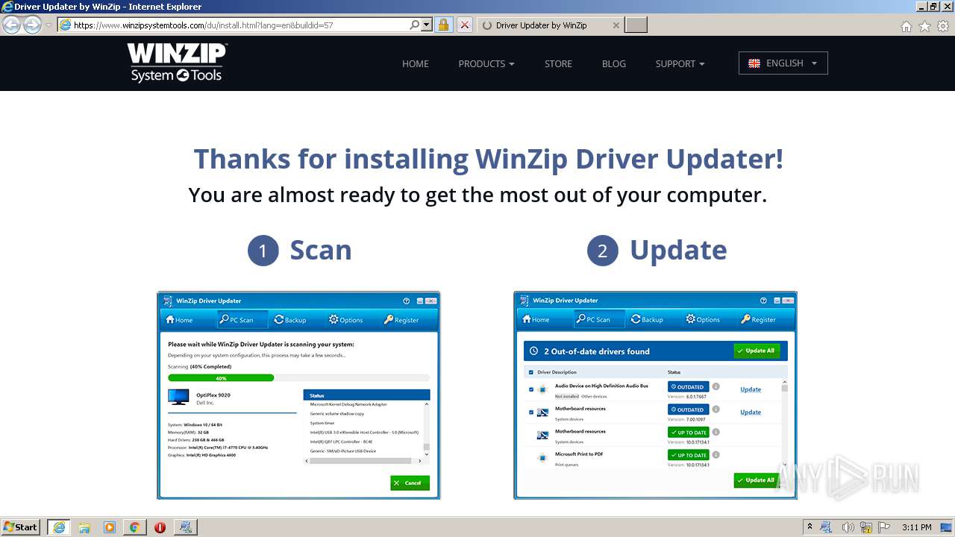Screen dimensions: 955x537
Task: Open Windows Explorer folder from the taskbar
Action: tap(84, 527)
